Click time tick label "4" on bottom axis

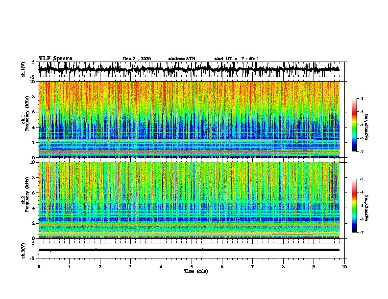(161, 267)
